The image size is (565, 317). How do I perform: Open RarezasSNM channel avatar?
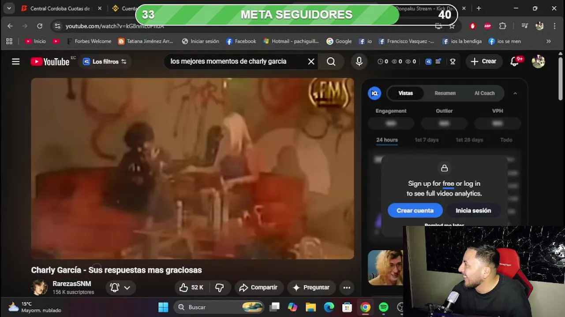click(39, 288)
